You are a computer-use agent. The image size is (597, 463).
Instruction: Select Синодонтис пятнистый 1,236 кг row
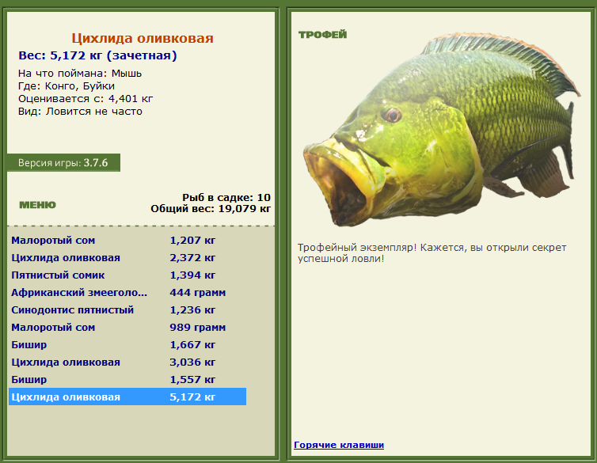point(127,310)
